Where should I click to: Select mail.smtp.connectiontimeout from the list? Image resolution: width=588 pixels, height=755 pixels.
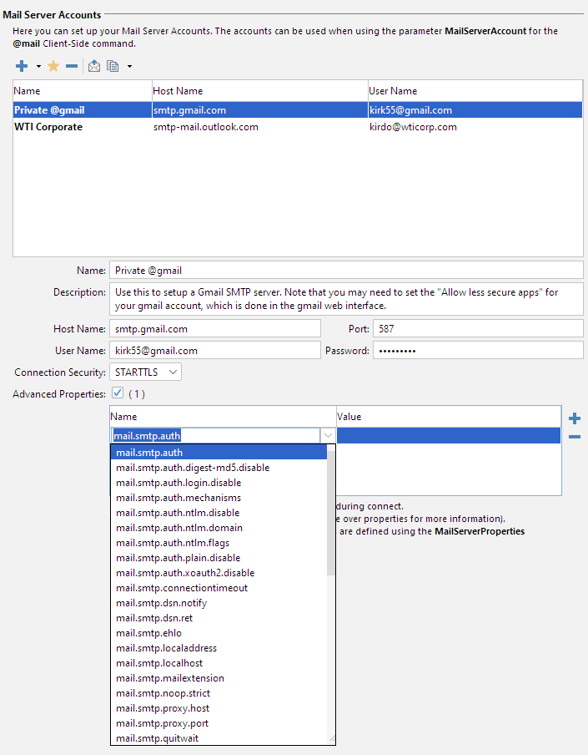182,588
